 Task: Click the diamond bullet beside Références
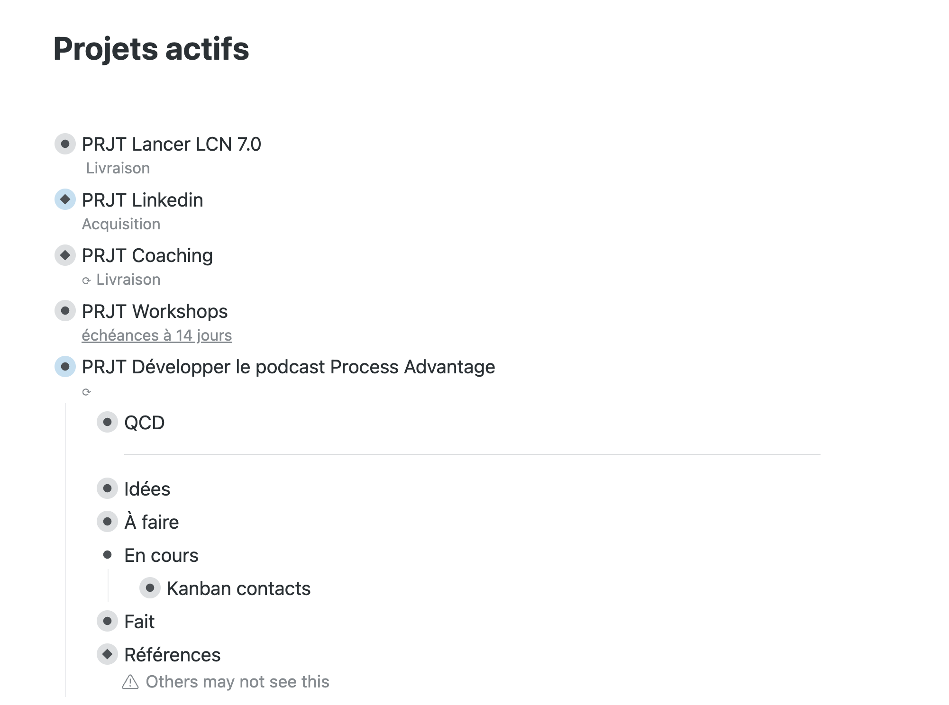point(107,654)
